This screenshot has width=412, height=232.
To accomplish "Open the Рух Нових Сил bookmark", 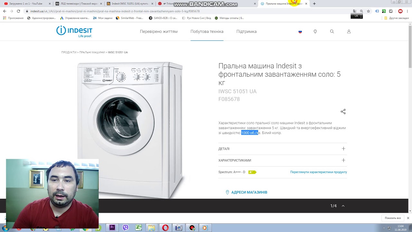I will 197,18.
